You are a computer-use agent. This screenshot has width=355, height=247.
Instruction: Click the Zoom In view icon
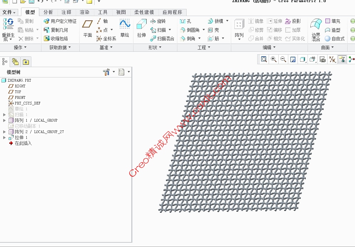(x=274, y=59)
